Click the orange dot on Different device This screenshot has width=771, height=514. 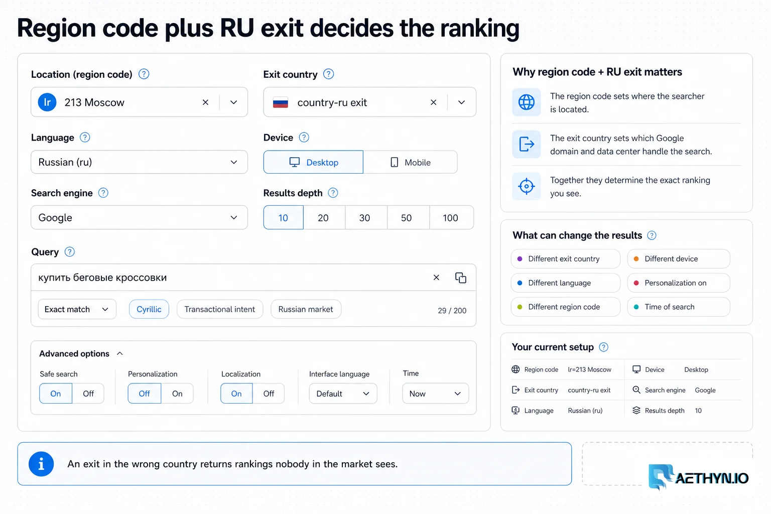(636, 259)
